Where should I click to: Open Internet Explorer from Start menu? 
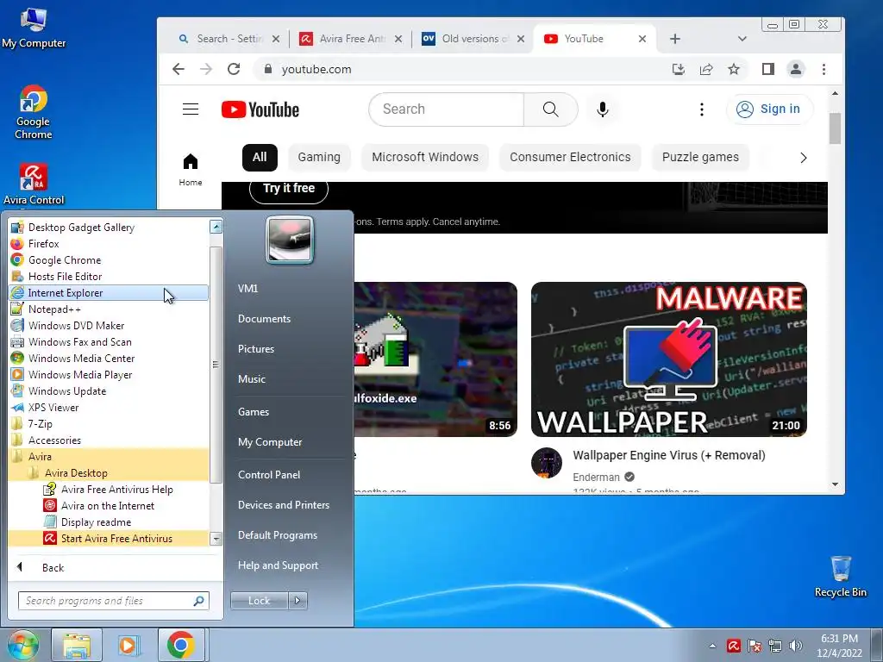click(109, 293)
